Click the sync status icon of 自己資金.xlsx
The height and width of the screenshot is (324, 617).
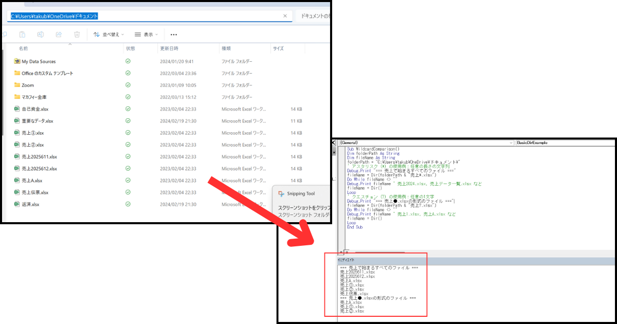(x=128, y=109)
